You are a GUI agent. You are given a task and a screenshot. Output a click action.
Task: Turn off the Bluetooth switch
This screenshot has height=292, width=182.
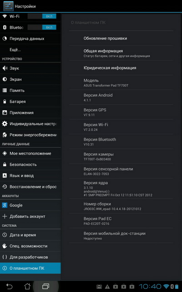pos(42,27)
